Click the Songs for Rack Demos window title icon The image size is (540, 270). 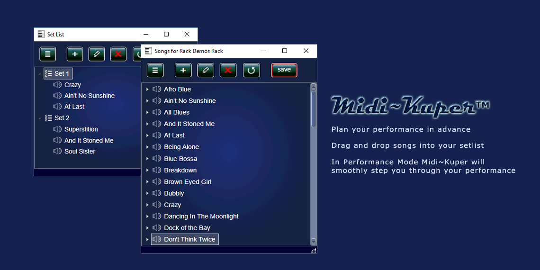[x=148, y=51]
